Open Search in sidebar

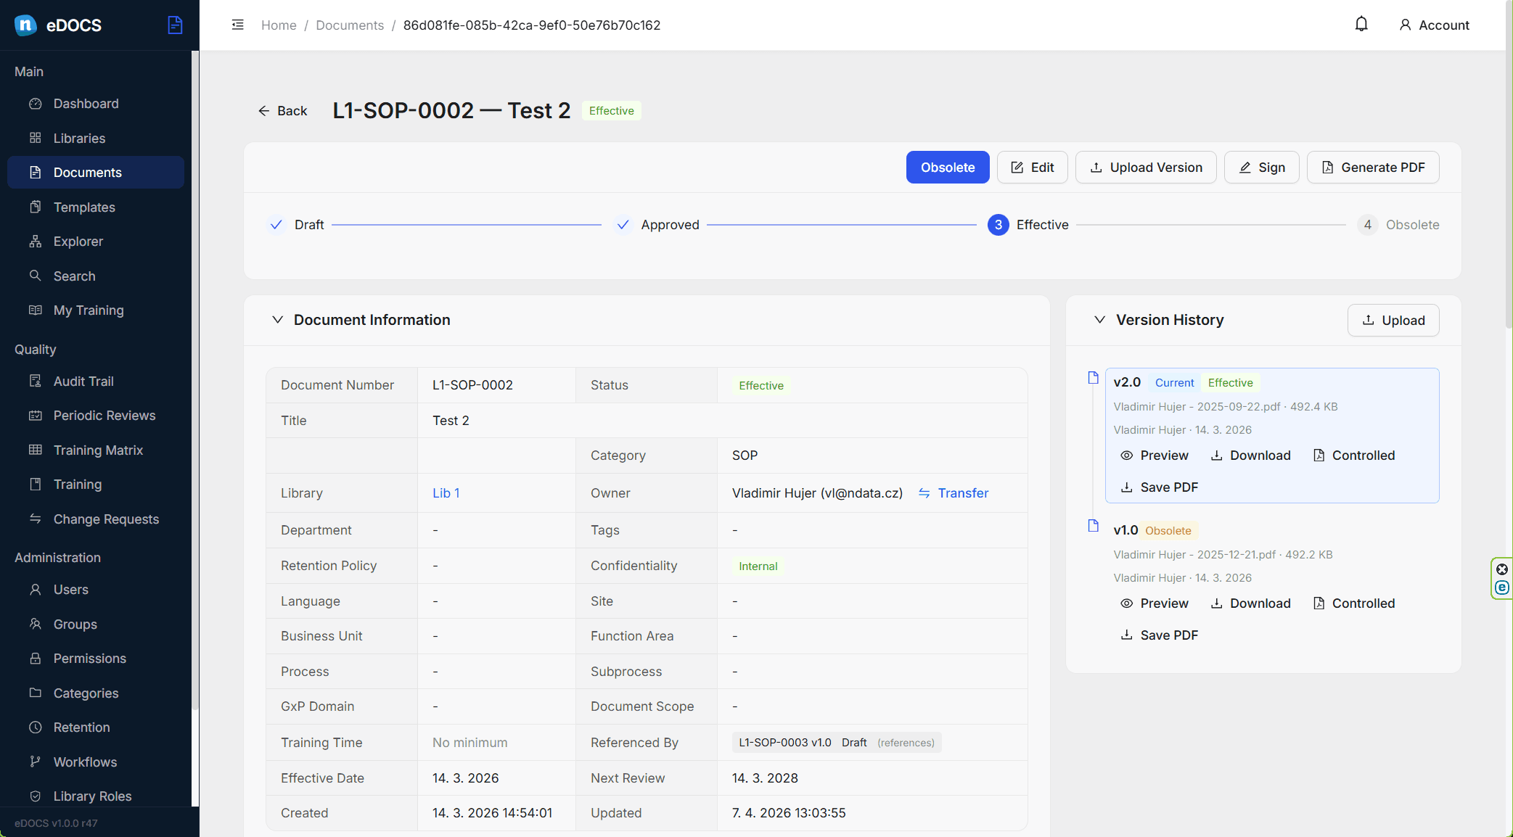pos(96,276)
